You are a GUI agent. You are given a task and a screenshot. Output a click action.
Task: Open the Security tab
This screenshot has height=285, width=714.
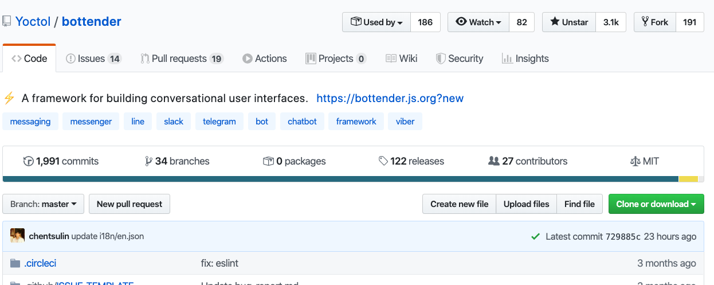[x=460, y=58]
